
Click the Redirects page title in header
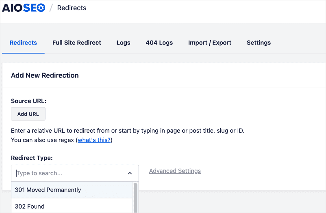pyautogui.click(x=72, y=8)
